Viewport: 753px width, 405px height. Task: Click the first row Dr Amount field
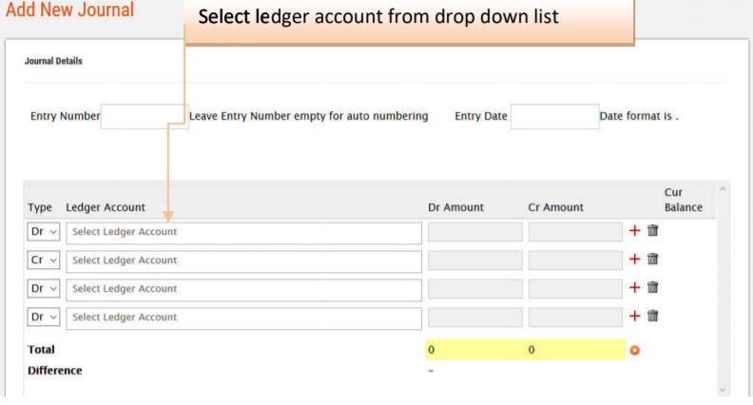[474, 232]
